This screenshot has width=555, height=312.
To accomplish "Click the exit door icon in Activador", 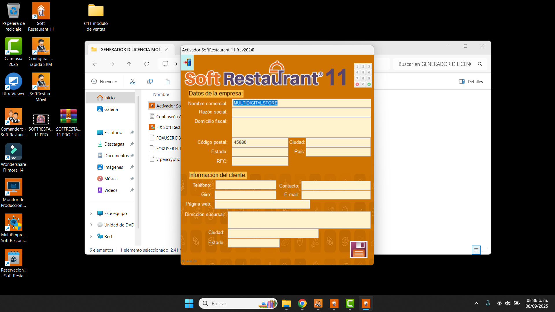I will pos(187,63).
